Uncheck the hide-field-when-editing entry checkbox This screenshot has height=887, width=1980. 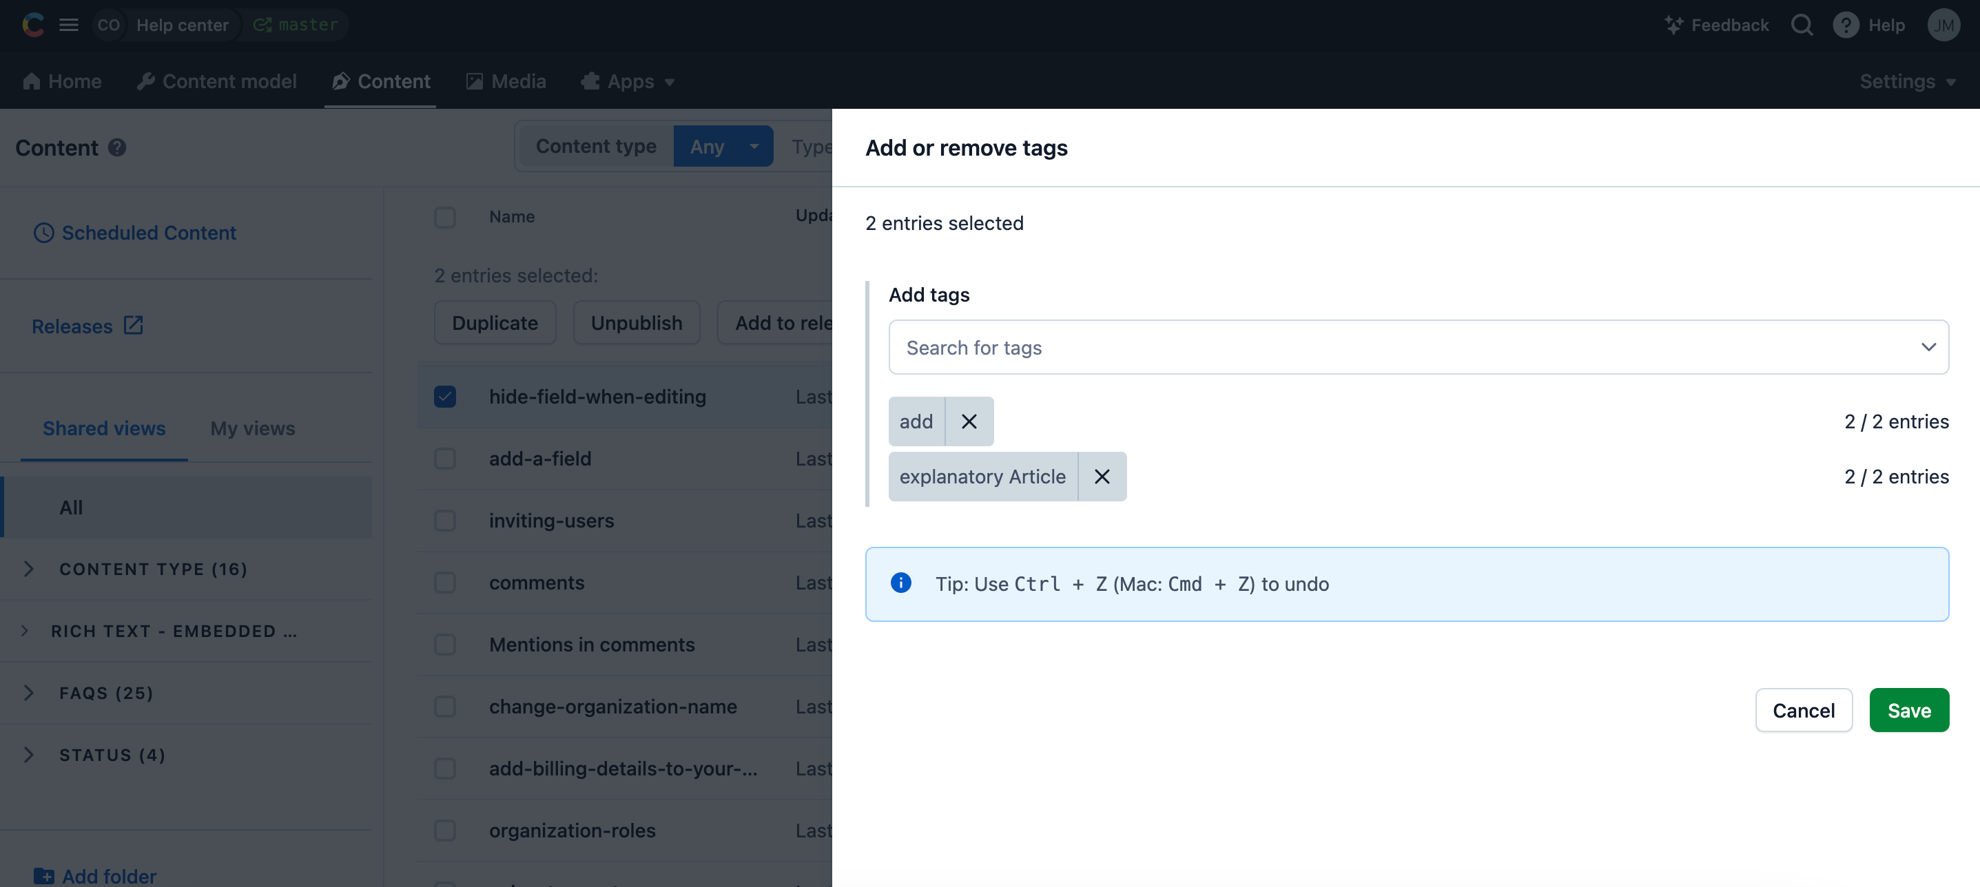[444, 397]
